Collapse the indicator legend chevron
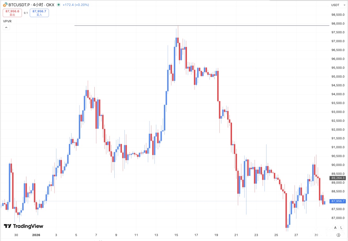Image resolution: width=348 pixels, height=241 pixels. (x=6, y=27)
